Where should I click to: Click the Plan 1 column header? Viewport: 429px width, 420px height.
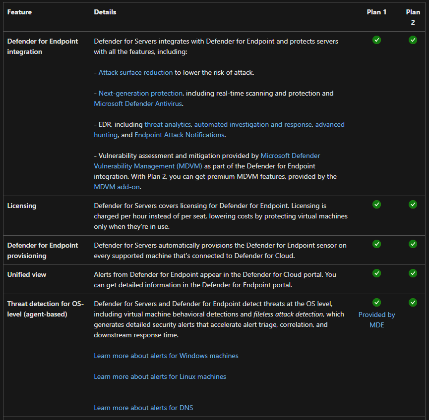(x=376, y=12)
